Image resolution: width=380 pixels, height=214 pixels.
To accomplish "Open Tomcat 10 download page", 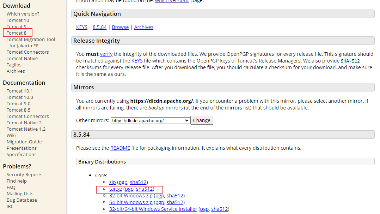I will coord(18,20).
